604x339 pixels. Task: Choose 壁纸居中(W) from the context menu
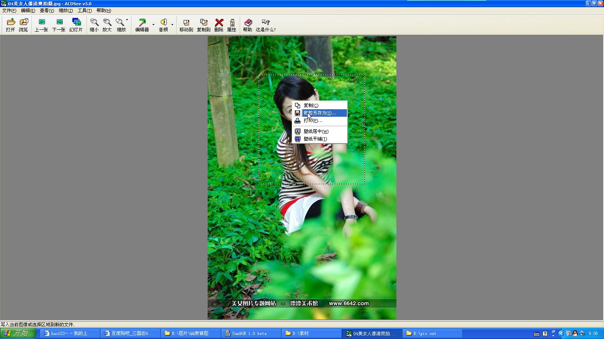coord(316,131)
